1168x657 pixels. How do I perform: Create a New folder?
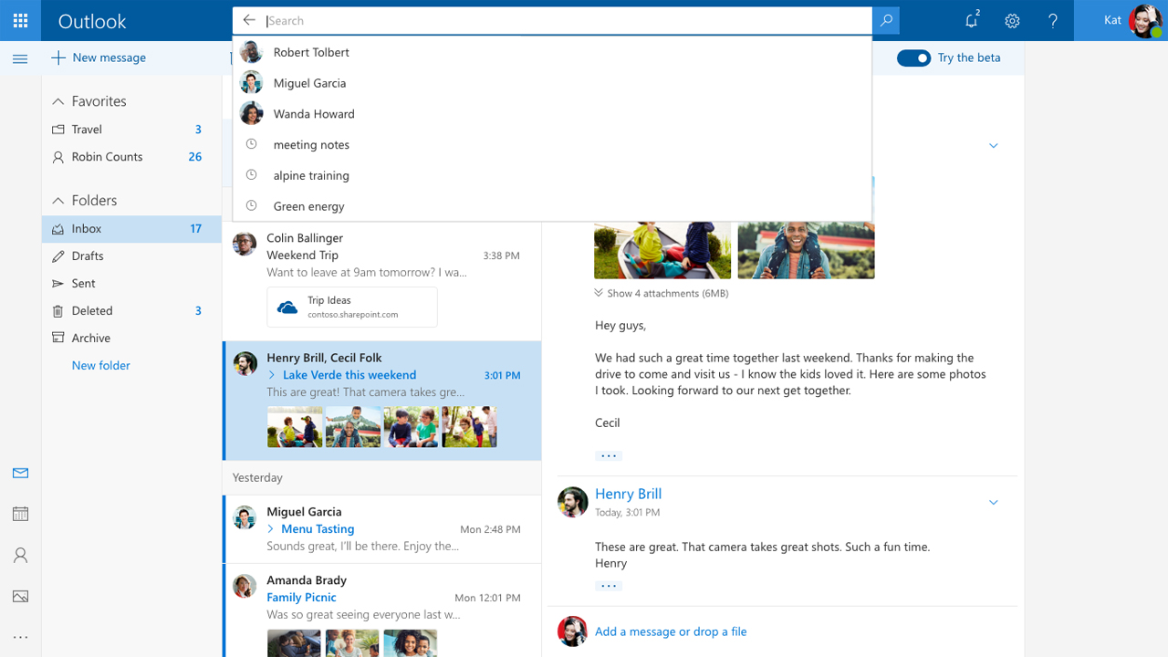coord(100,365)
